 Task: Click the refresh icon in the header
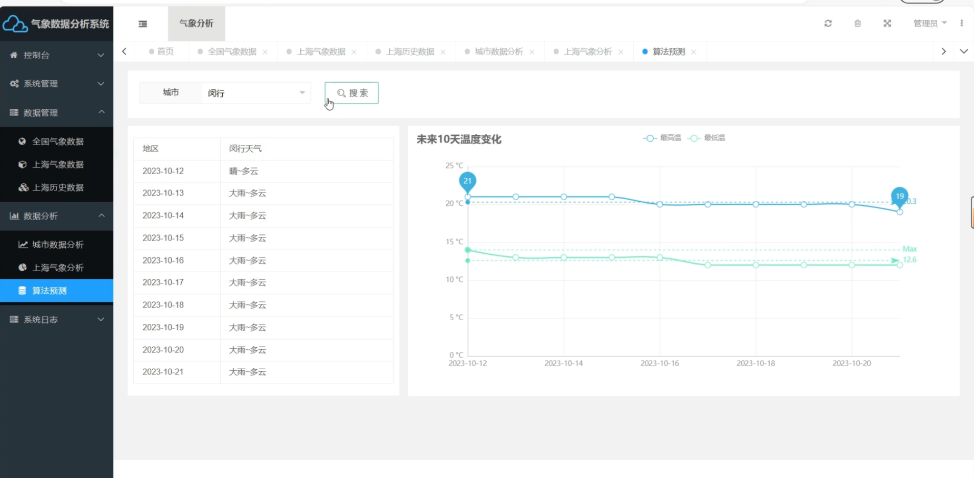coord(828,23)
